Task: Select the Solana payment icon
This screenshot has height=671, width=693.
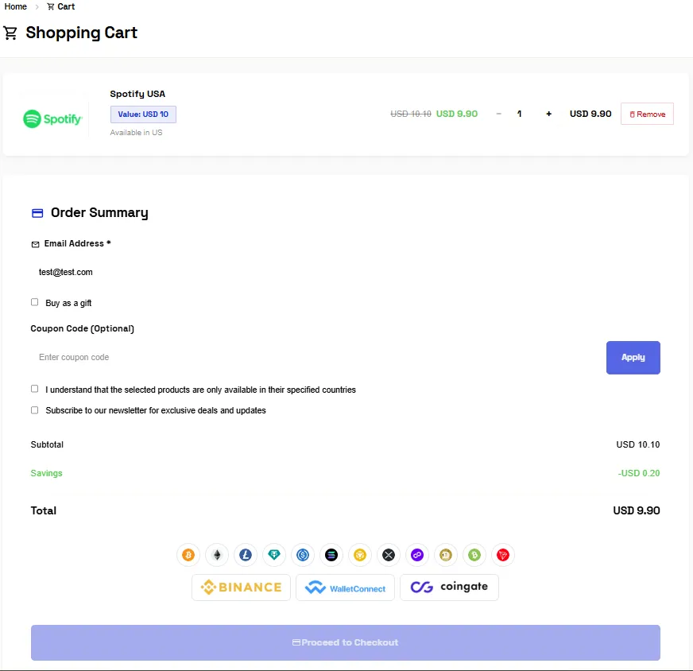Action: [331, 555]
